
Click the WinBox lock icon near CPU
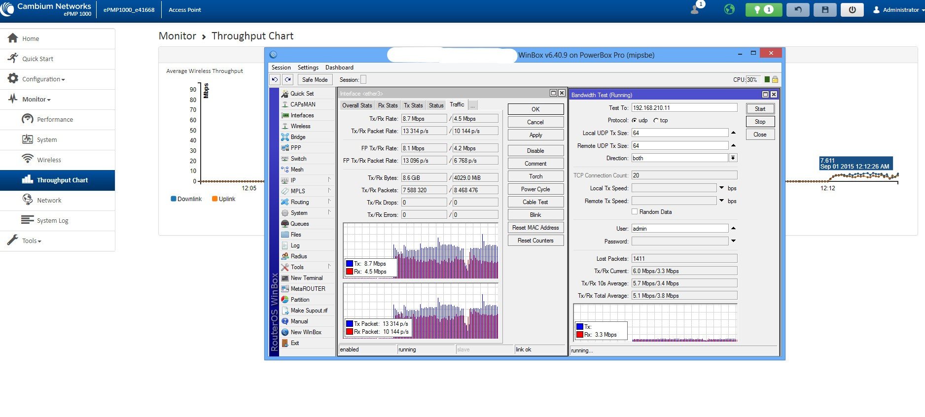coord(775,79)
